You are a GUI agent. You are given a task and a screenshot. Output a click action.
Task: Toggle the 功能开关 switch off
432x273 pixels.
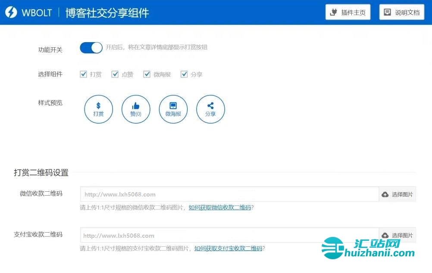(91, 48)
